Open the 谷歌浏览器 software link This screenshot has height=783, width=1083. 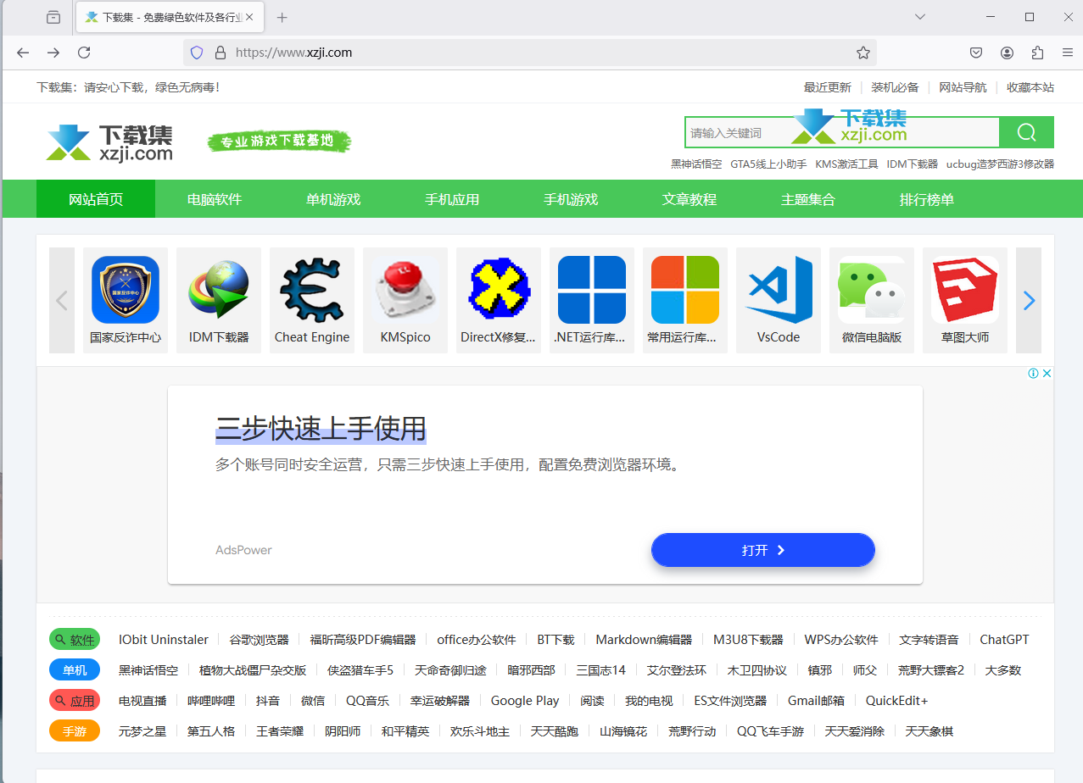[x=260, y=640]
